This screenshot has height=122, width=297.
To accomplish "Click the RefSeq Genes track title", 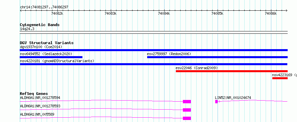I will (x=34, y=94).
